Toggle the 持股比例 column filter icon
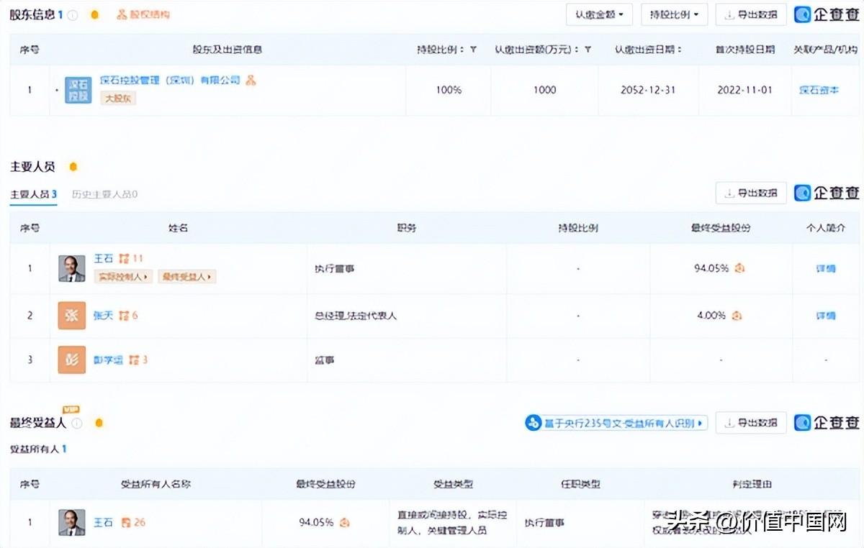The height and width of the screenshot is (548, 864). [473, 50]
